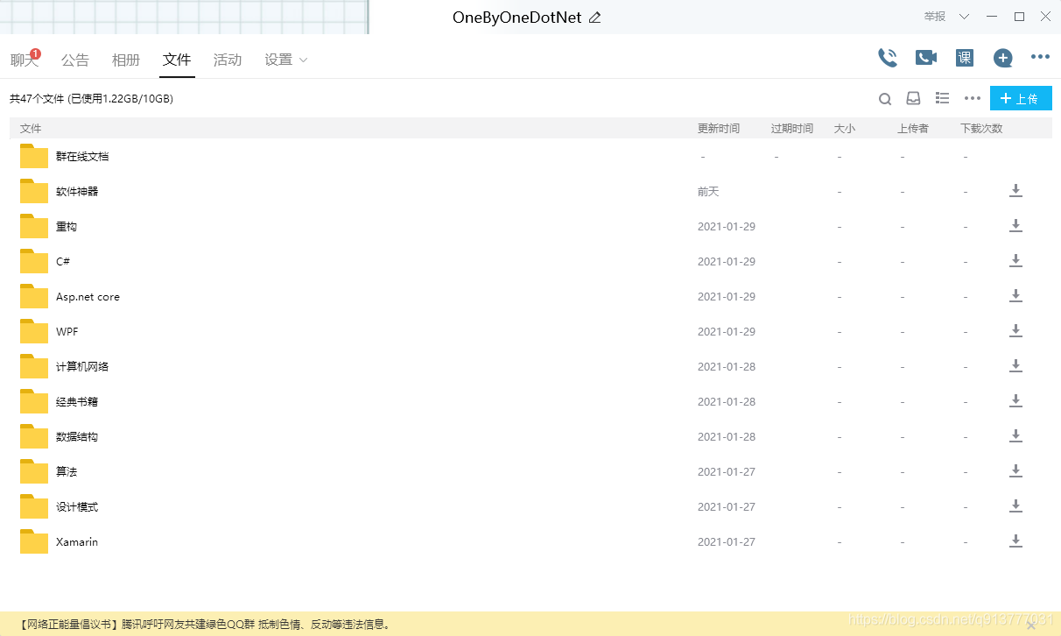Sort by 更新时间 column header
The image size is (1061, 636).
coord(719,128)
